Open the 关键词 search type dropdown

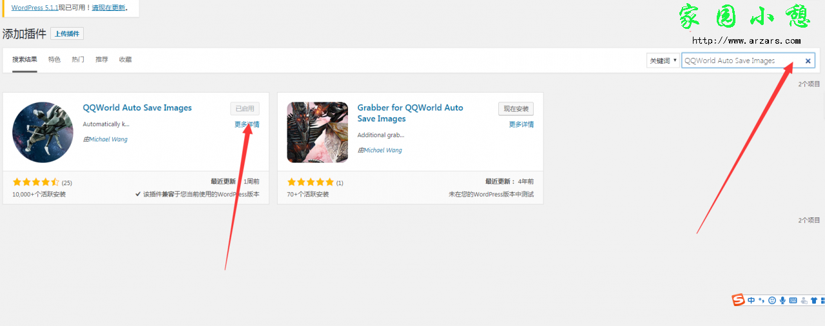click(663, 60)
